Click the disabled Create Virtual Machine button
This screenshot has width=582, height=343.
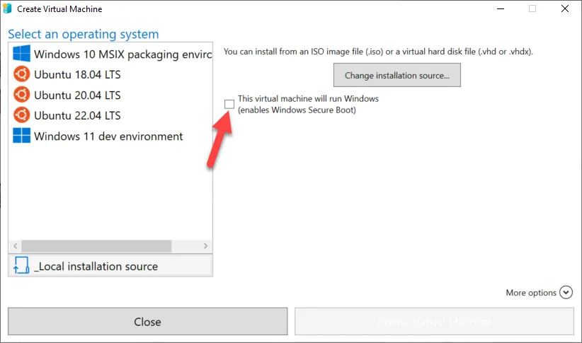point(434,322)
